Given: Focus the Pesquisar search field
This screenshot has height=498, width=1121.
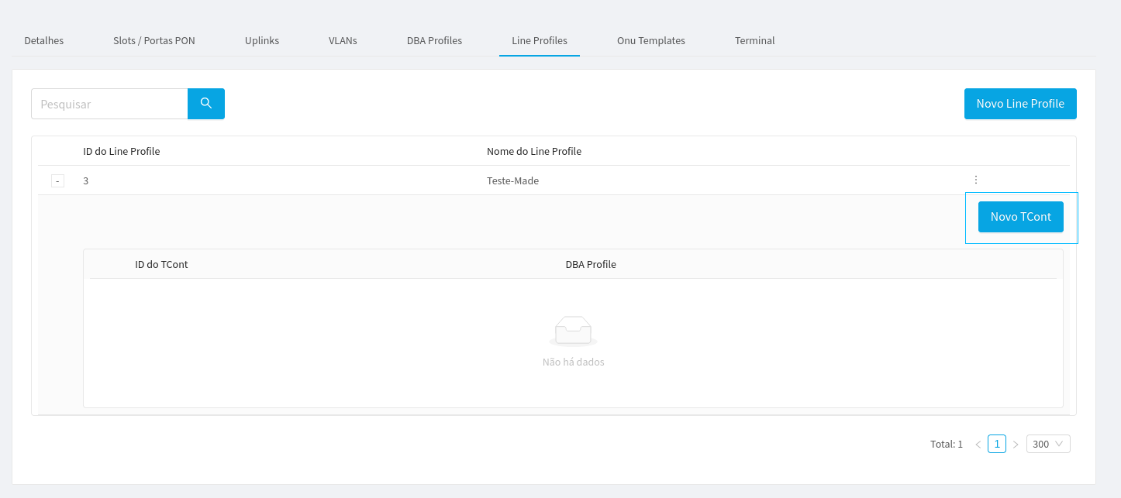Looking at the screenshot, I should [109, 104].
